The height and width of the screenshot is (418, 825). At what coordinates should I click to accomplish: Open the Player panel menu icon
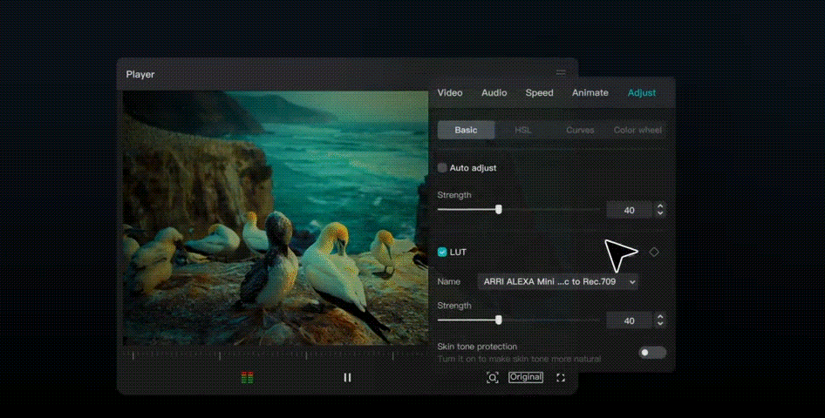[x=561, y=73]
